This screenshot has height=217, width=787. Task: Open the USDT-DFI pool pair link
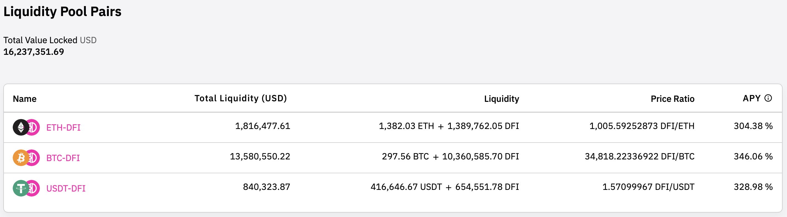point(66,188)
